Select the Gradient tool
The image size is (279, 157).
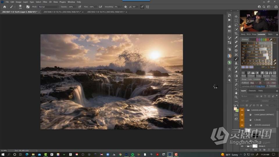point(236,76)
